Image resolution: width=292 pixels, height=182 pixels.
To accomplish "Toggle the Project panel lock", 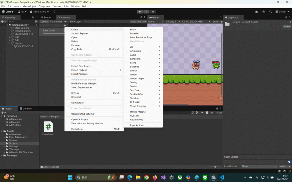I will [217, 108].
